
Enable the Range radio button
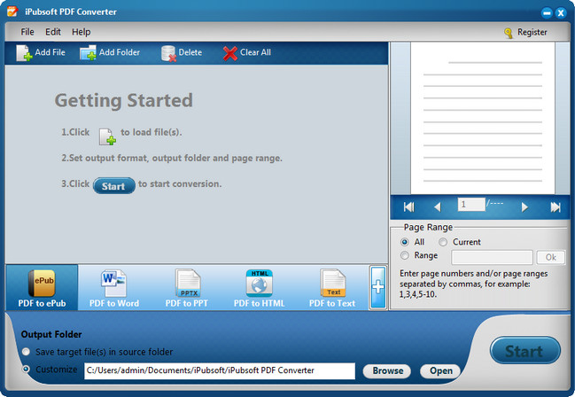coord(405,257)
